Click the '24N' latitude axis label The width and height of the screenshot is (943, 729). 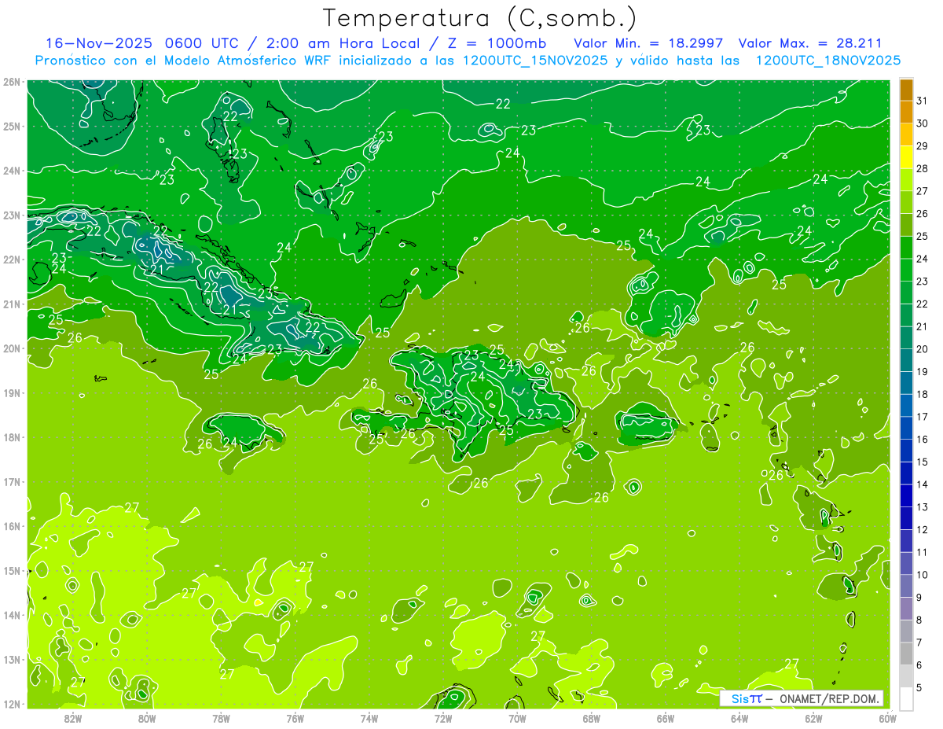coord(12,171)
